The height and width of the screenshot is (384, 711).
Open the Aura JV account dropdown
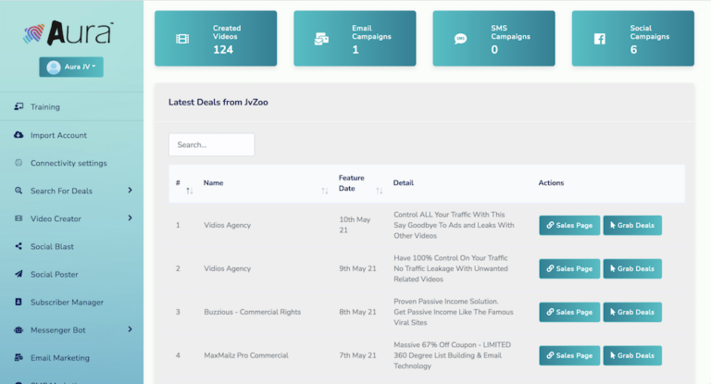coord(71,67)
